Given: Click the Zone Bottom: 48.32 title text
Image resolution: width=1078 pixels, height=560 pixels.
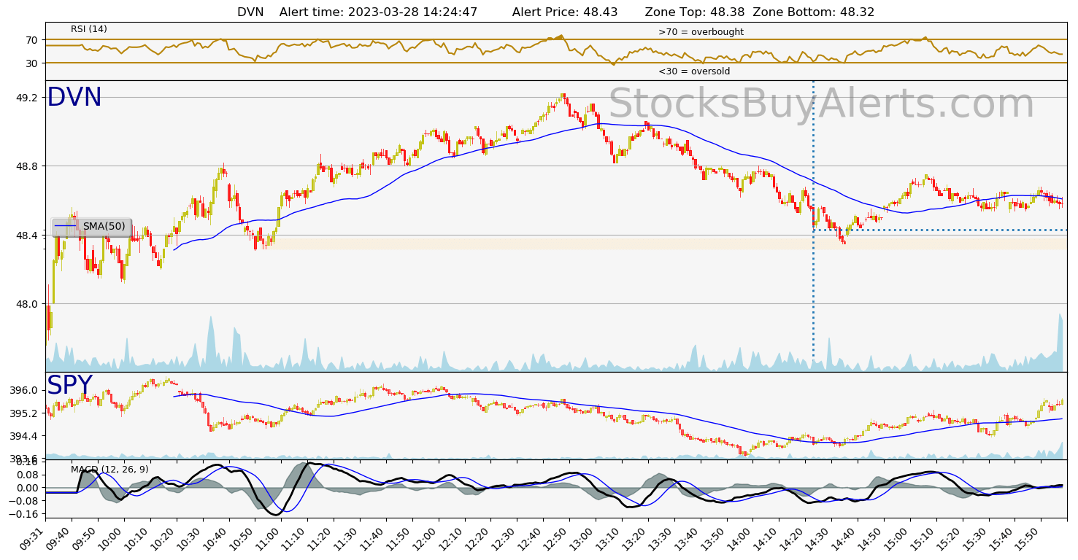Looking at the screenshot, I should click(x=813, y=12).
